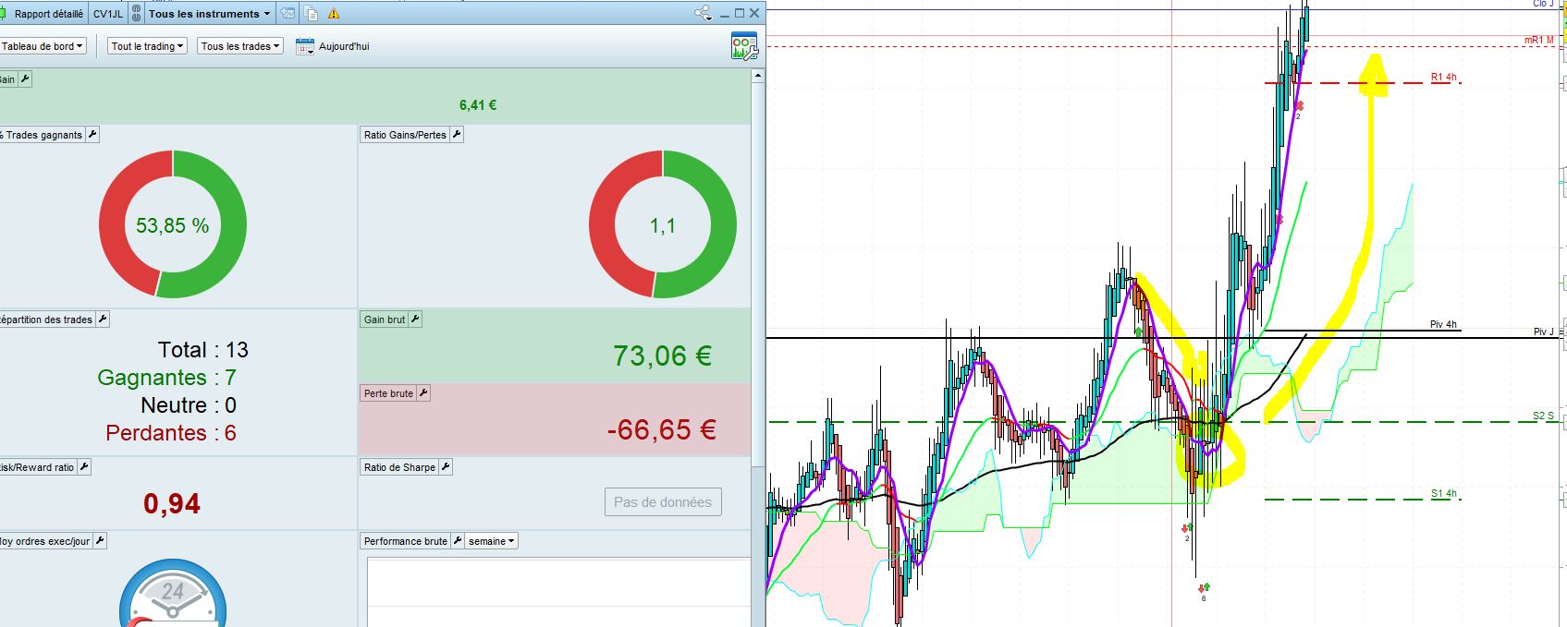Click the -66,65 € gross loss value

click(662, 429)
